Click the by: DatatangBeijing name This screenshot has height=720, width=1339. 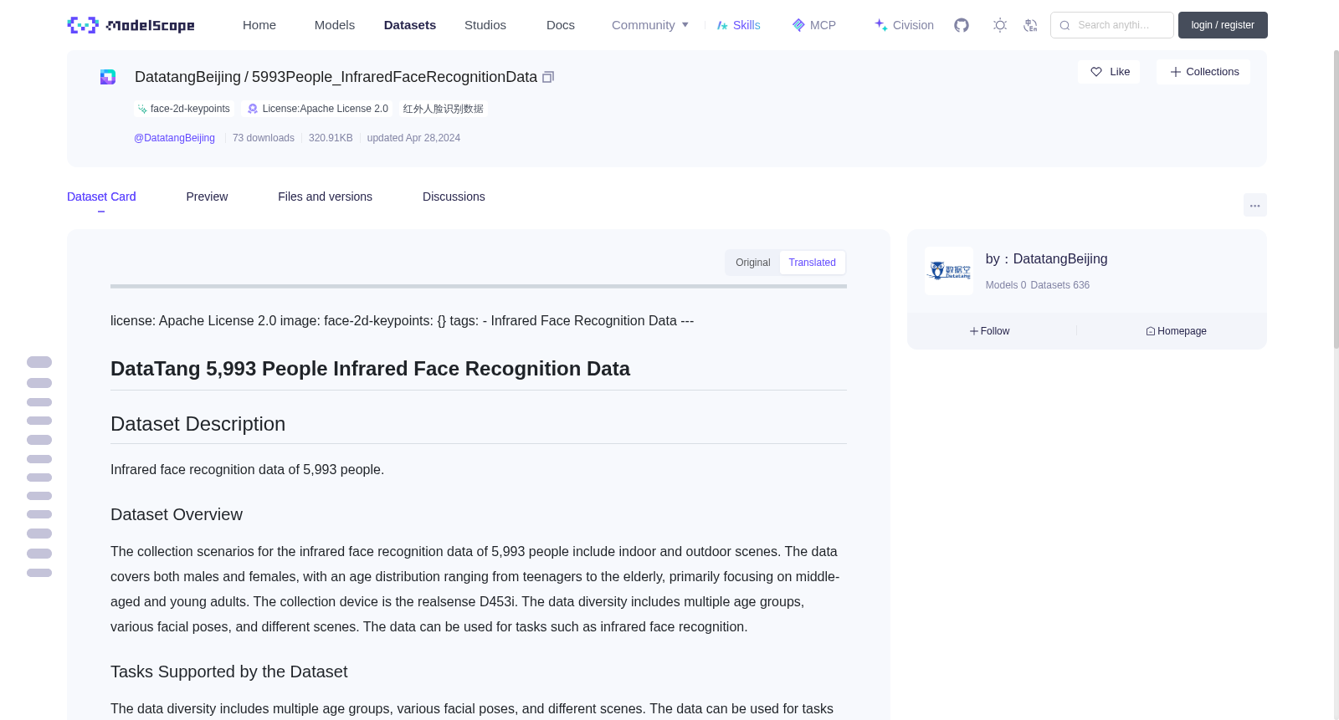click(x=1046, y=259)
